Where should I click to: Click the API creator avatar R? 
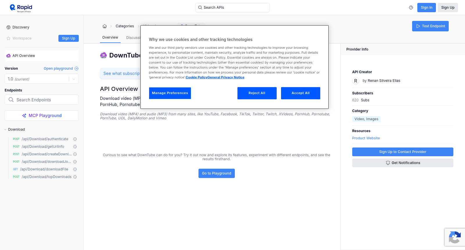[x=356, y=81]
